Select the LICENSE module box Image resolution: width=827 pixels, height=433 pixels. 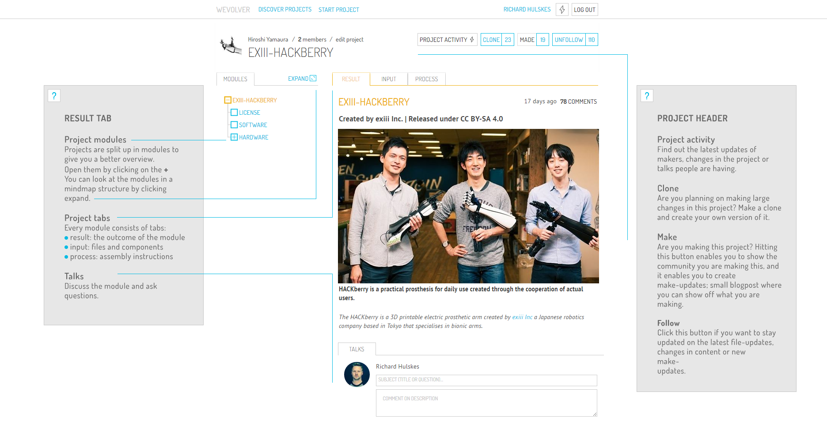234,113
